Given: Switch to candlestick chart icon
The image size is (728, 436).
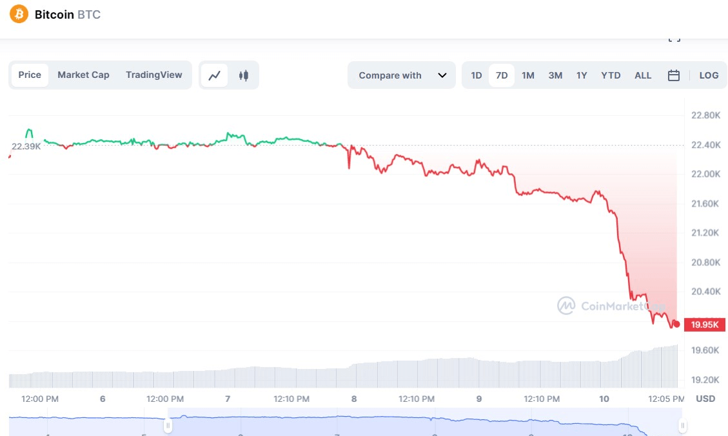Looking at the screenshot, I should pos(242,75).
